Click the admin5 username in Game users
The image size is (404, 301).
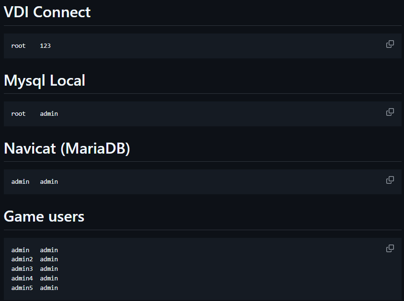point(22,288)
